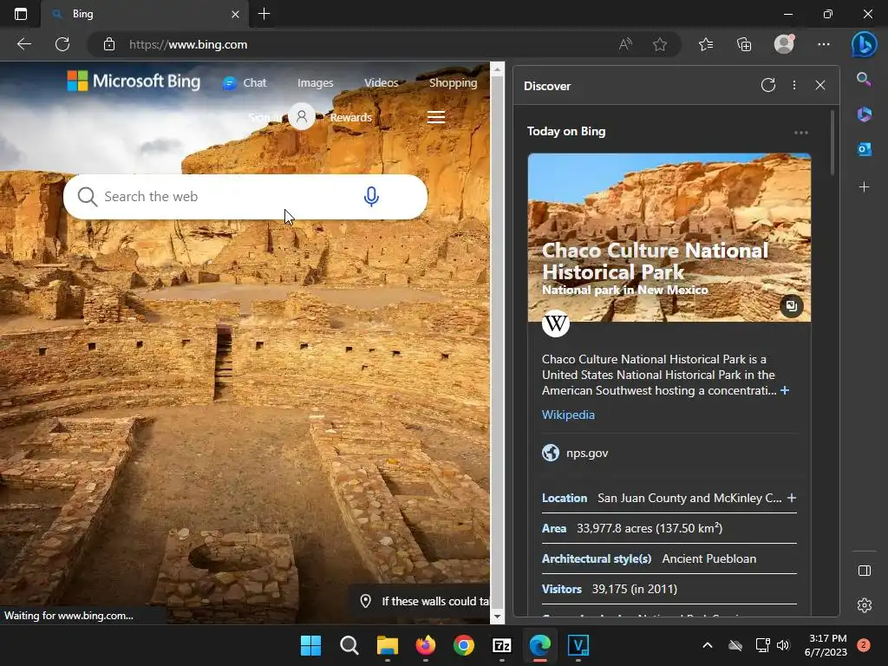This screenshot has height=666, width=888.
Task: Open Edge Settings and more menu
Action: pos(824,44)
